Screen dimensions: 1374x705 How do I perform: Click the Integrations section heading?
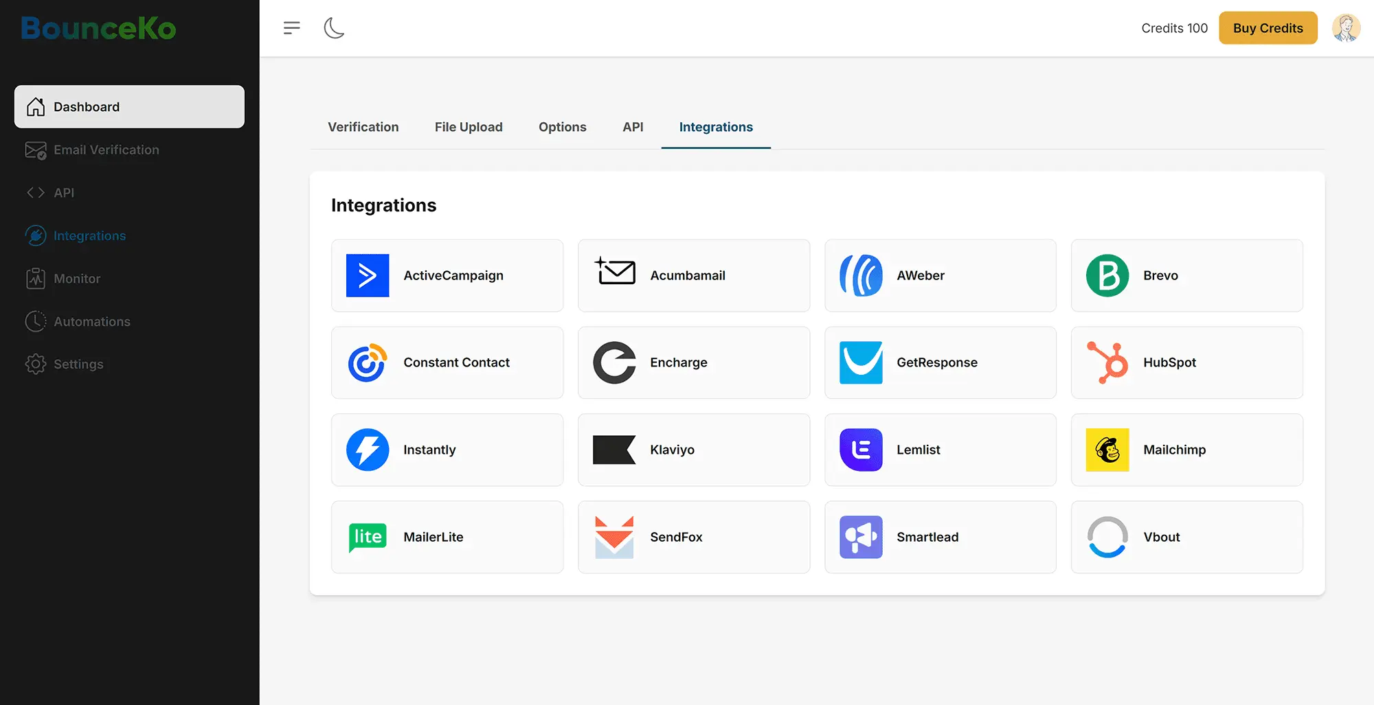pos(383,205)
